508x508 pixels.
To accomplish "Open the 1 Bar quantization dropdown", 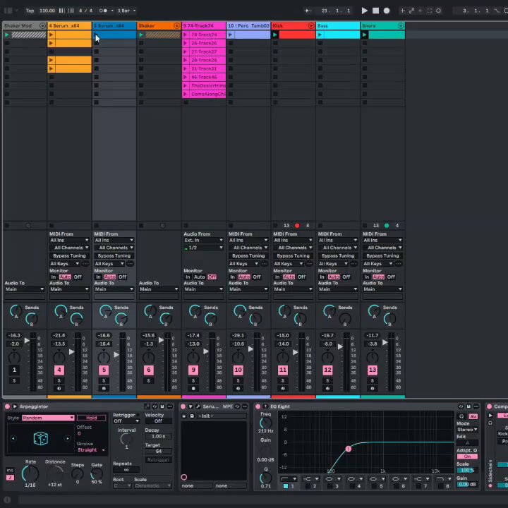I will coord(127,11).
